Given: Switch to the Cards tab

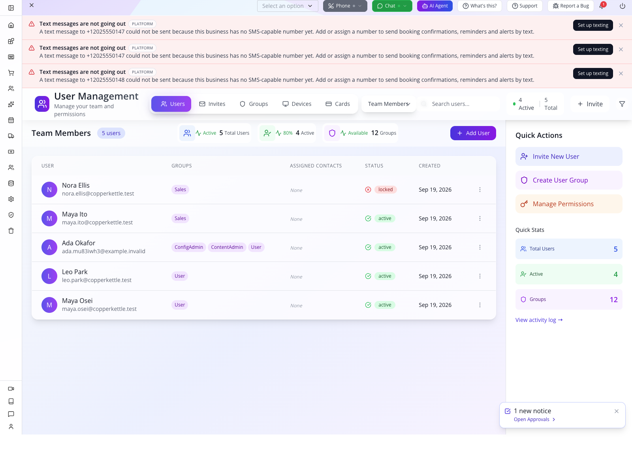Looking at the screenshot, I should tap(338, 104).
